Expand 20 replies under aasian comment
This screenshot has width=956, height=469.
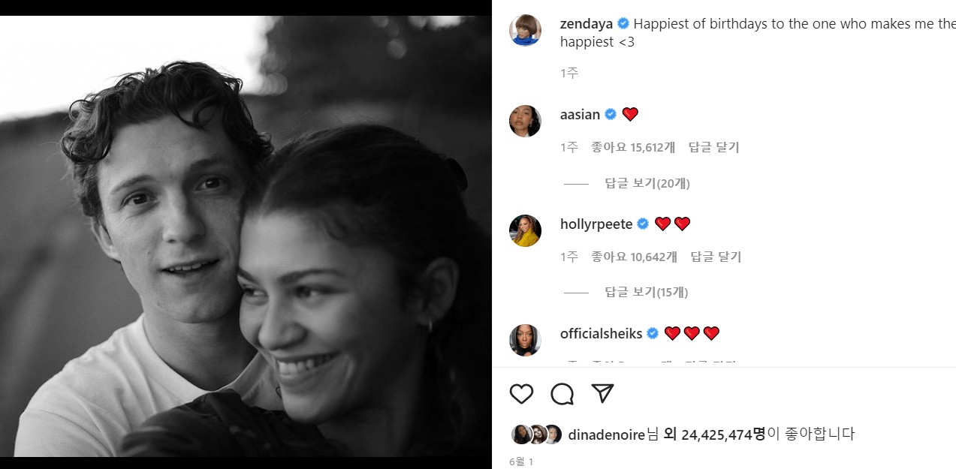(x=647, y=183)
